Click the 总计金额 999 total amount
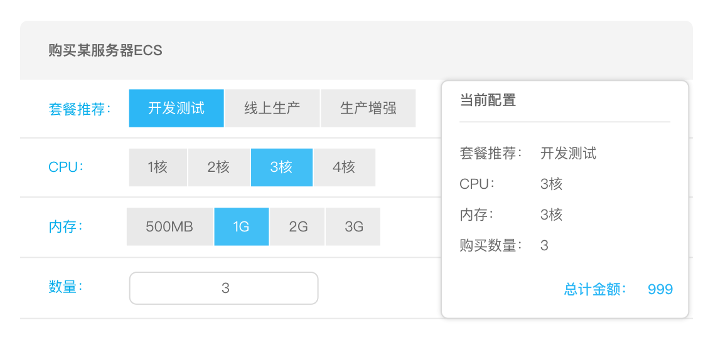This screenshot has height=340, width=713. tap(660, 289)
